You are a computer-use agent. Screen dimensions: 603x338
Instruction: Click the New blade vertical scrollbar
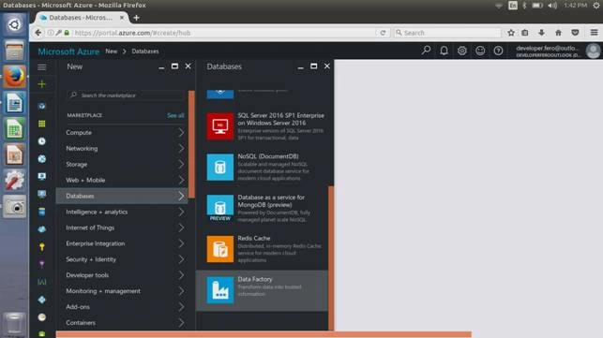[191, 144]
